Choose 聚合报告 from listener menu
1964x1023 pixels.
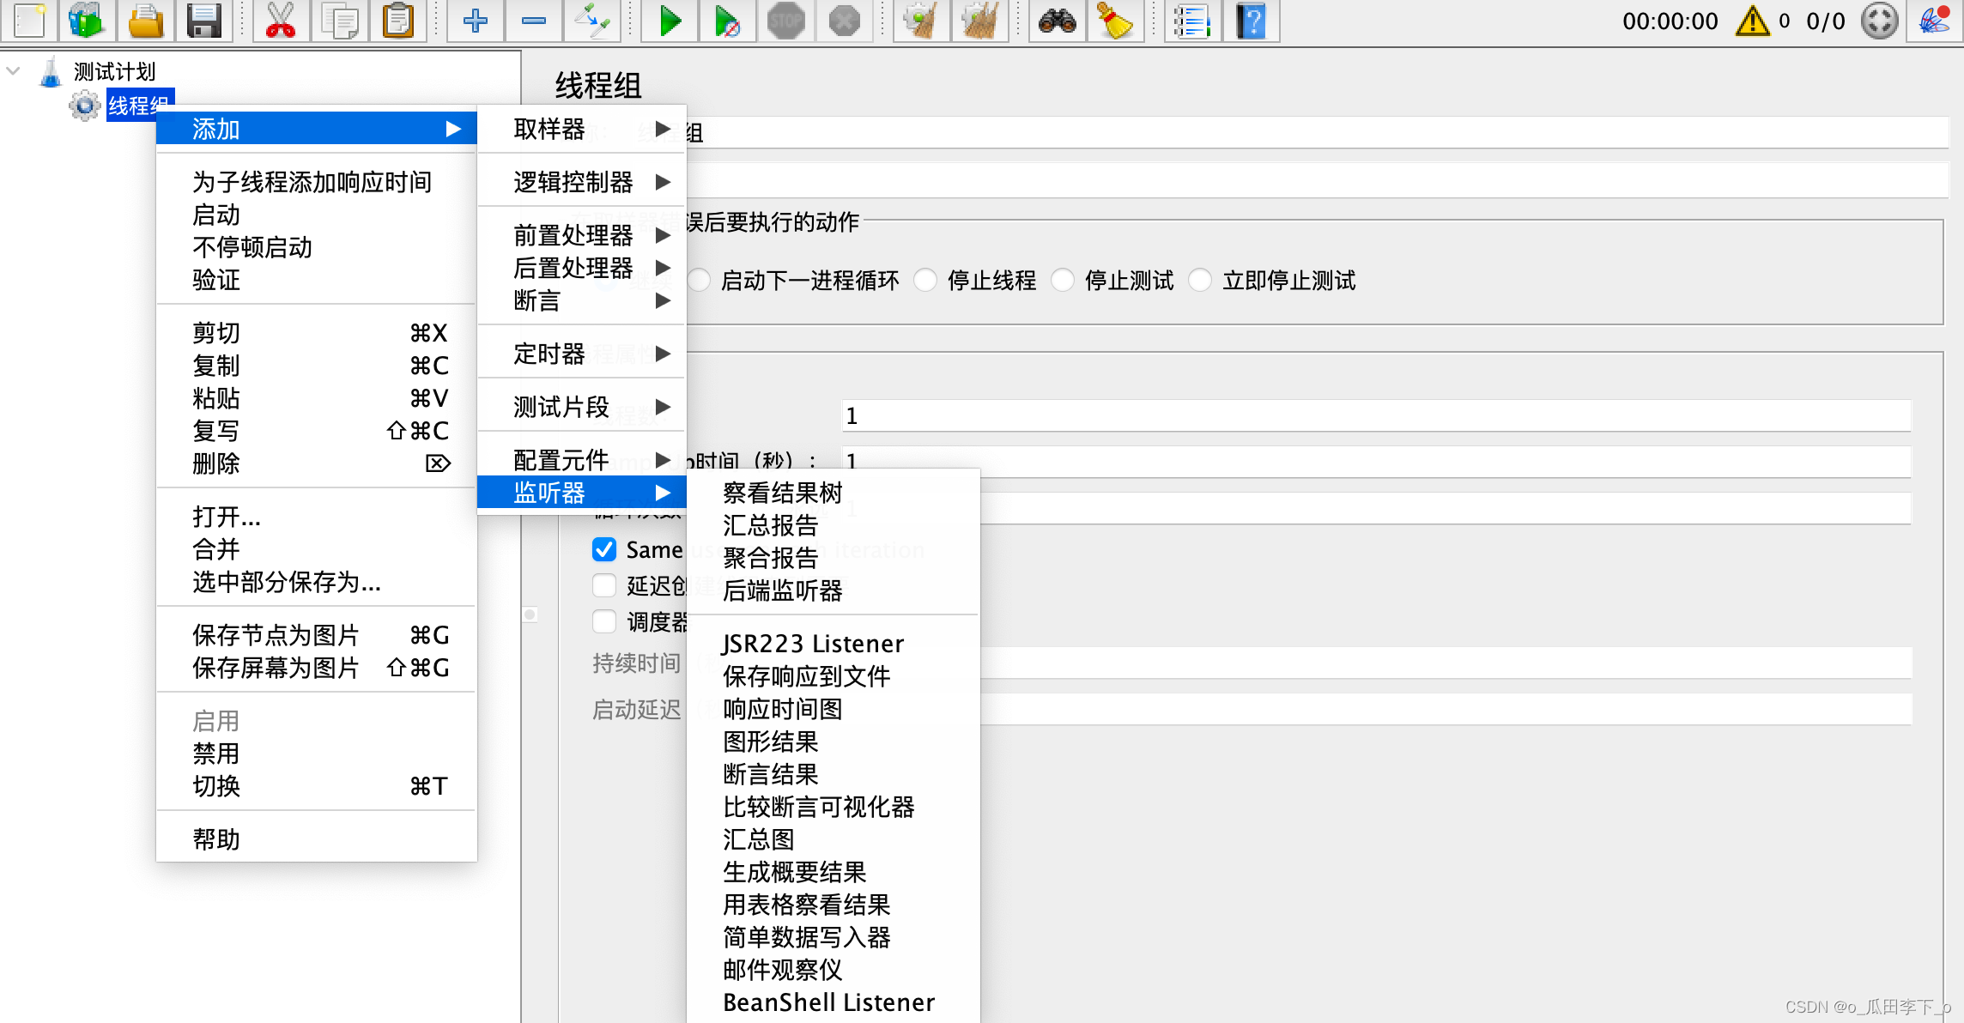click(x=770, y=558)
